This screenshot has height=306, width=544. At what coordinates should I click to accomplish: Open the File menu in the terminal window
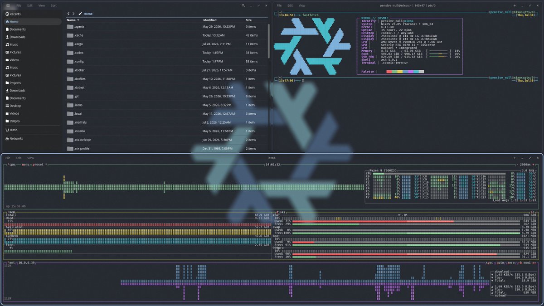279,5
